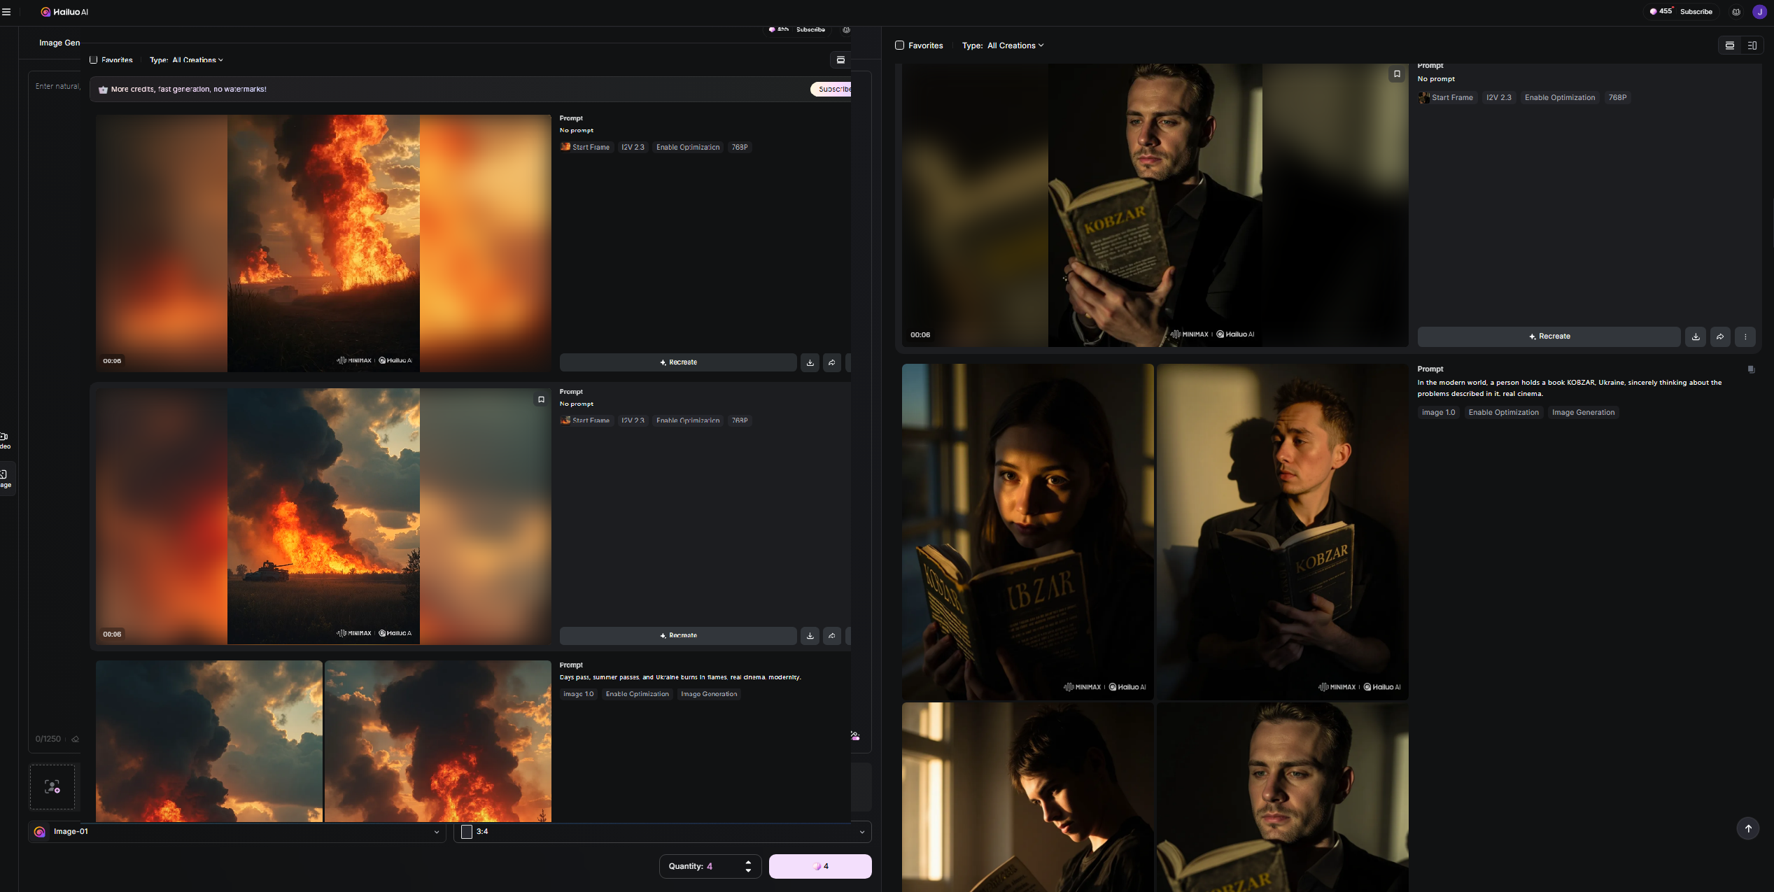Open more options for KOBZAR video
The image size is (1774, 892).
click(x=1745, y=337)
